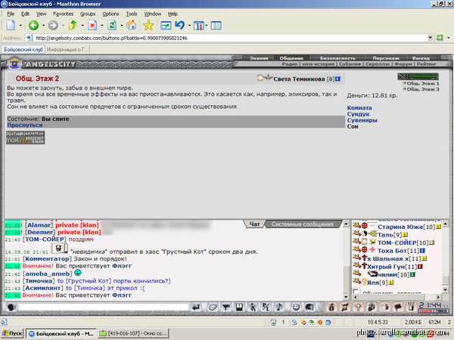Viewport: 454px width, 340px height.
Task: Open the Форум link in top menu
Action: [403, 64]
